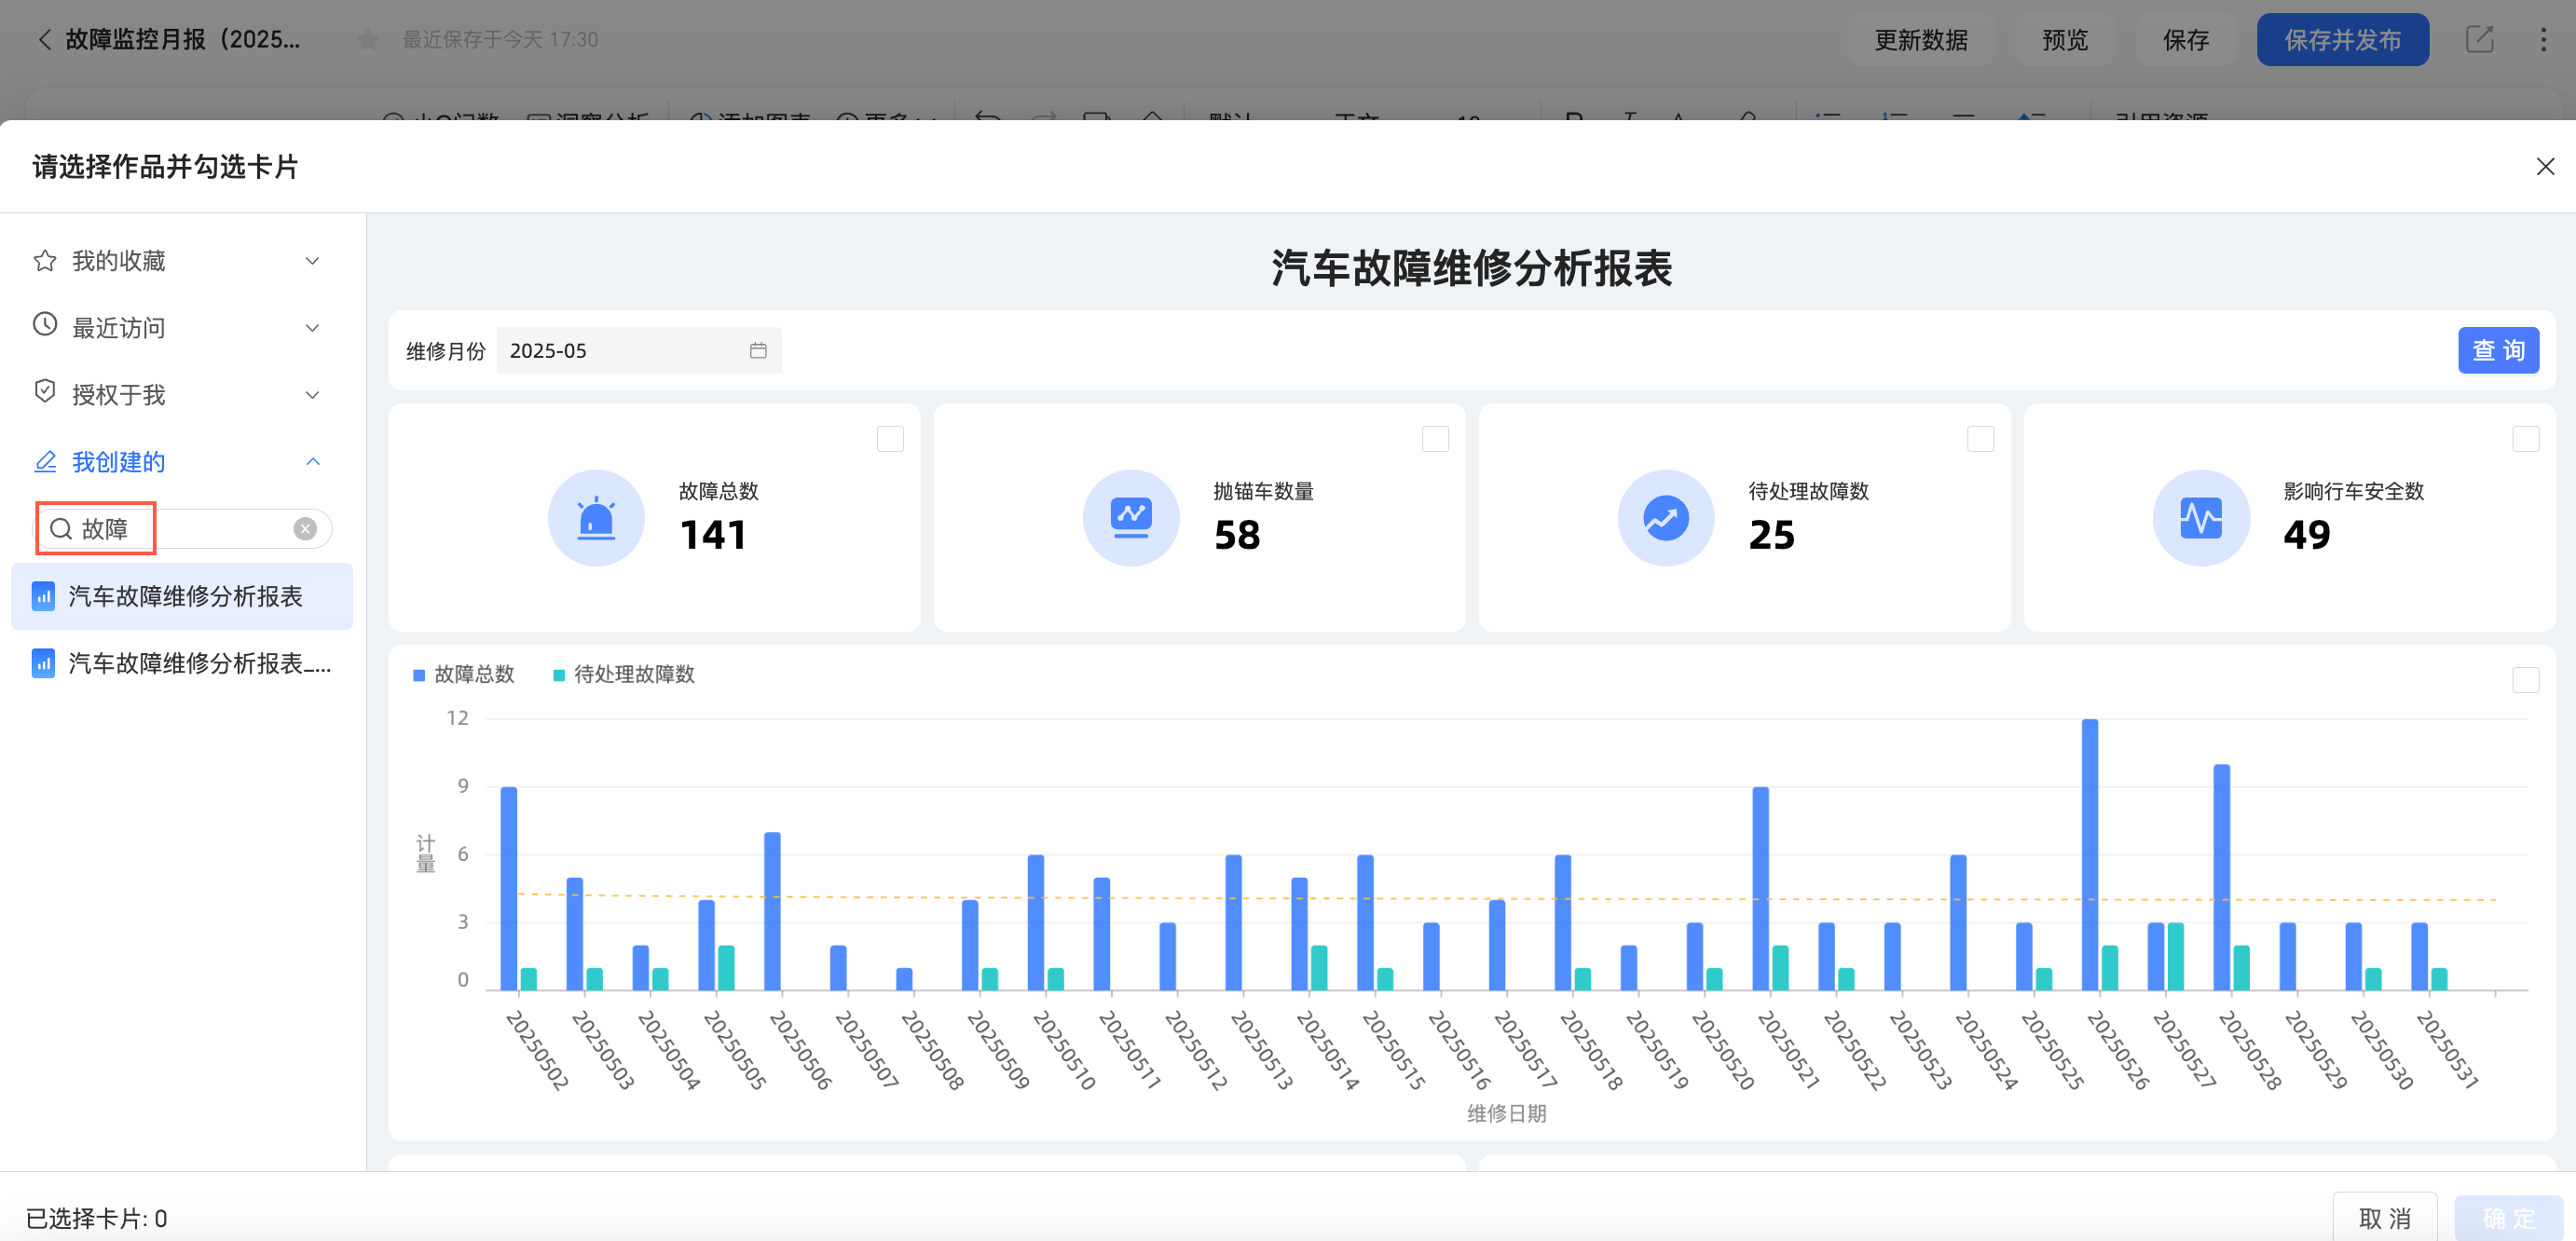
Task: Click the shield icon for 授权于我
Action: (45, 392)
